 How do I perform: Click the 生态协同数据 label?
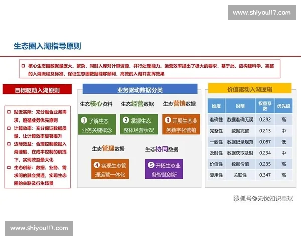[162, 149]
